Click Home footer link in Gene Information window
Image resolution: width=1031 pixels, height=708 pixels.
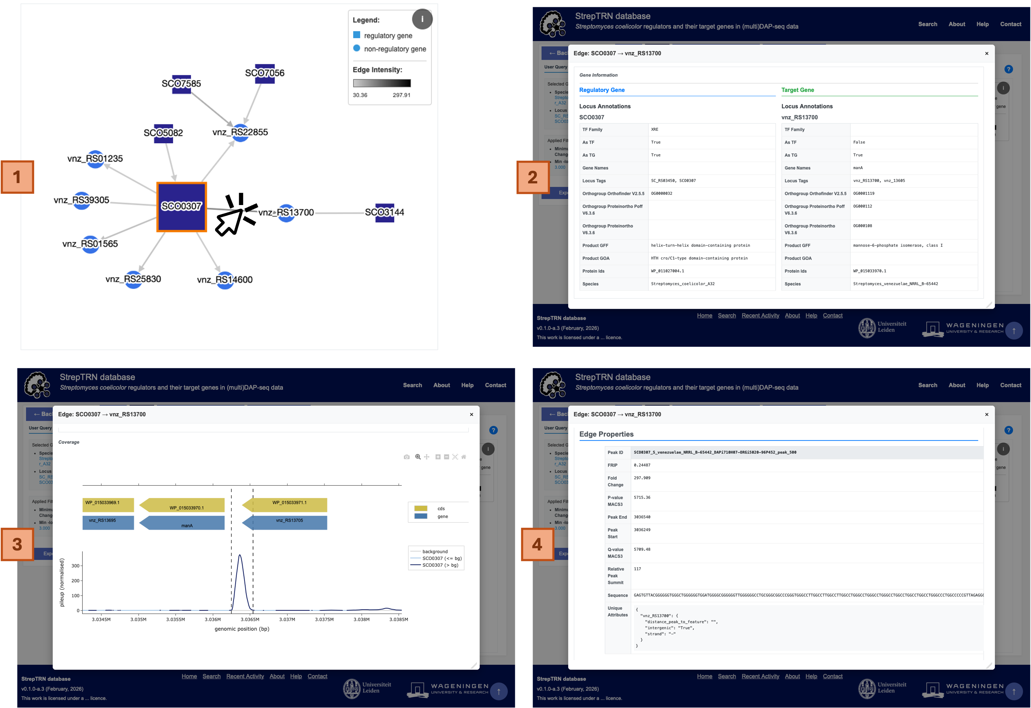coord(704,315)
